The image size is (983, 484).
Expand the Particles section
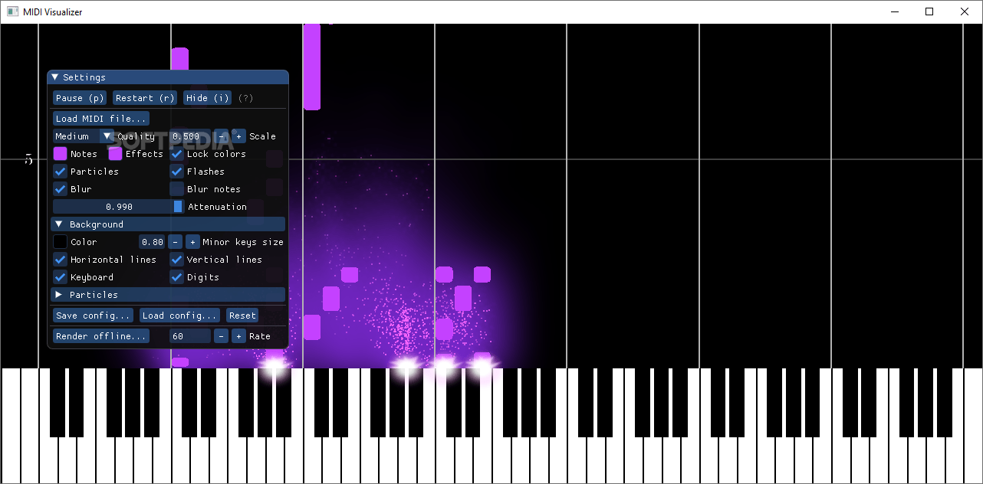(58, 294)
